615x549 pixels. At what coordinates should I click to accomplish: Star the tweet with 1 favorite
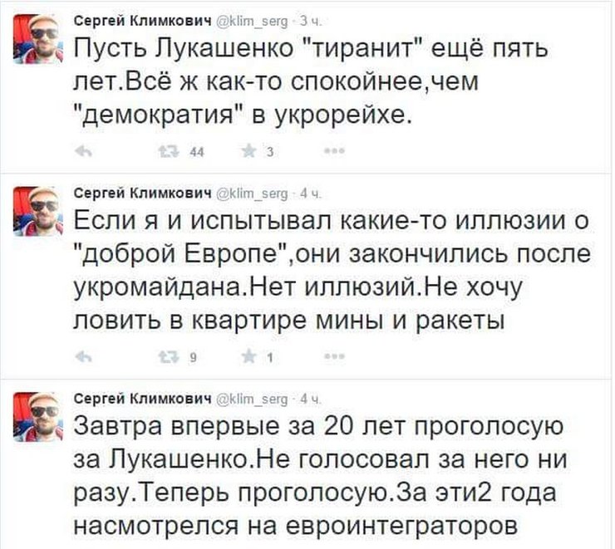(246, 358)
